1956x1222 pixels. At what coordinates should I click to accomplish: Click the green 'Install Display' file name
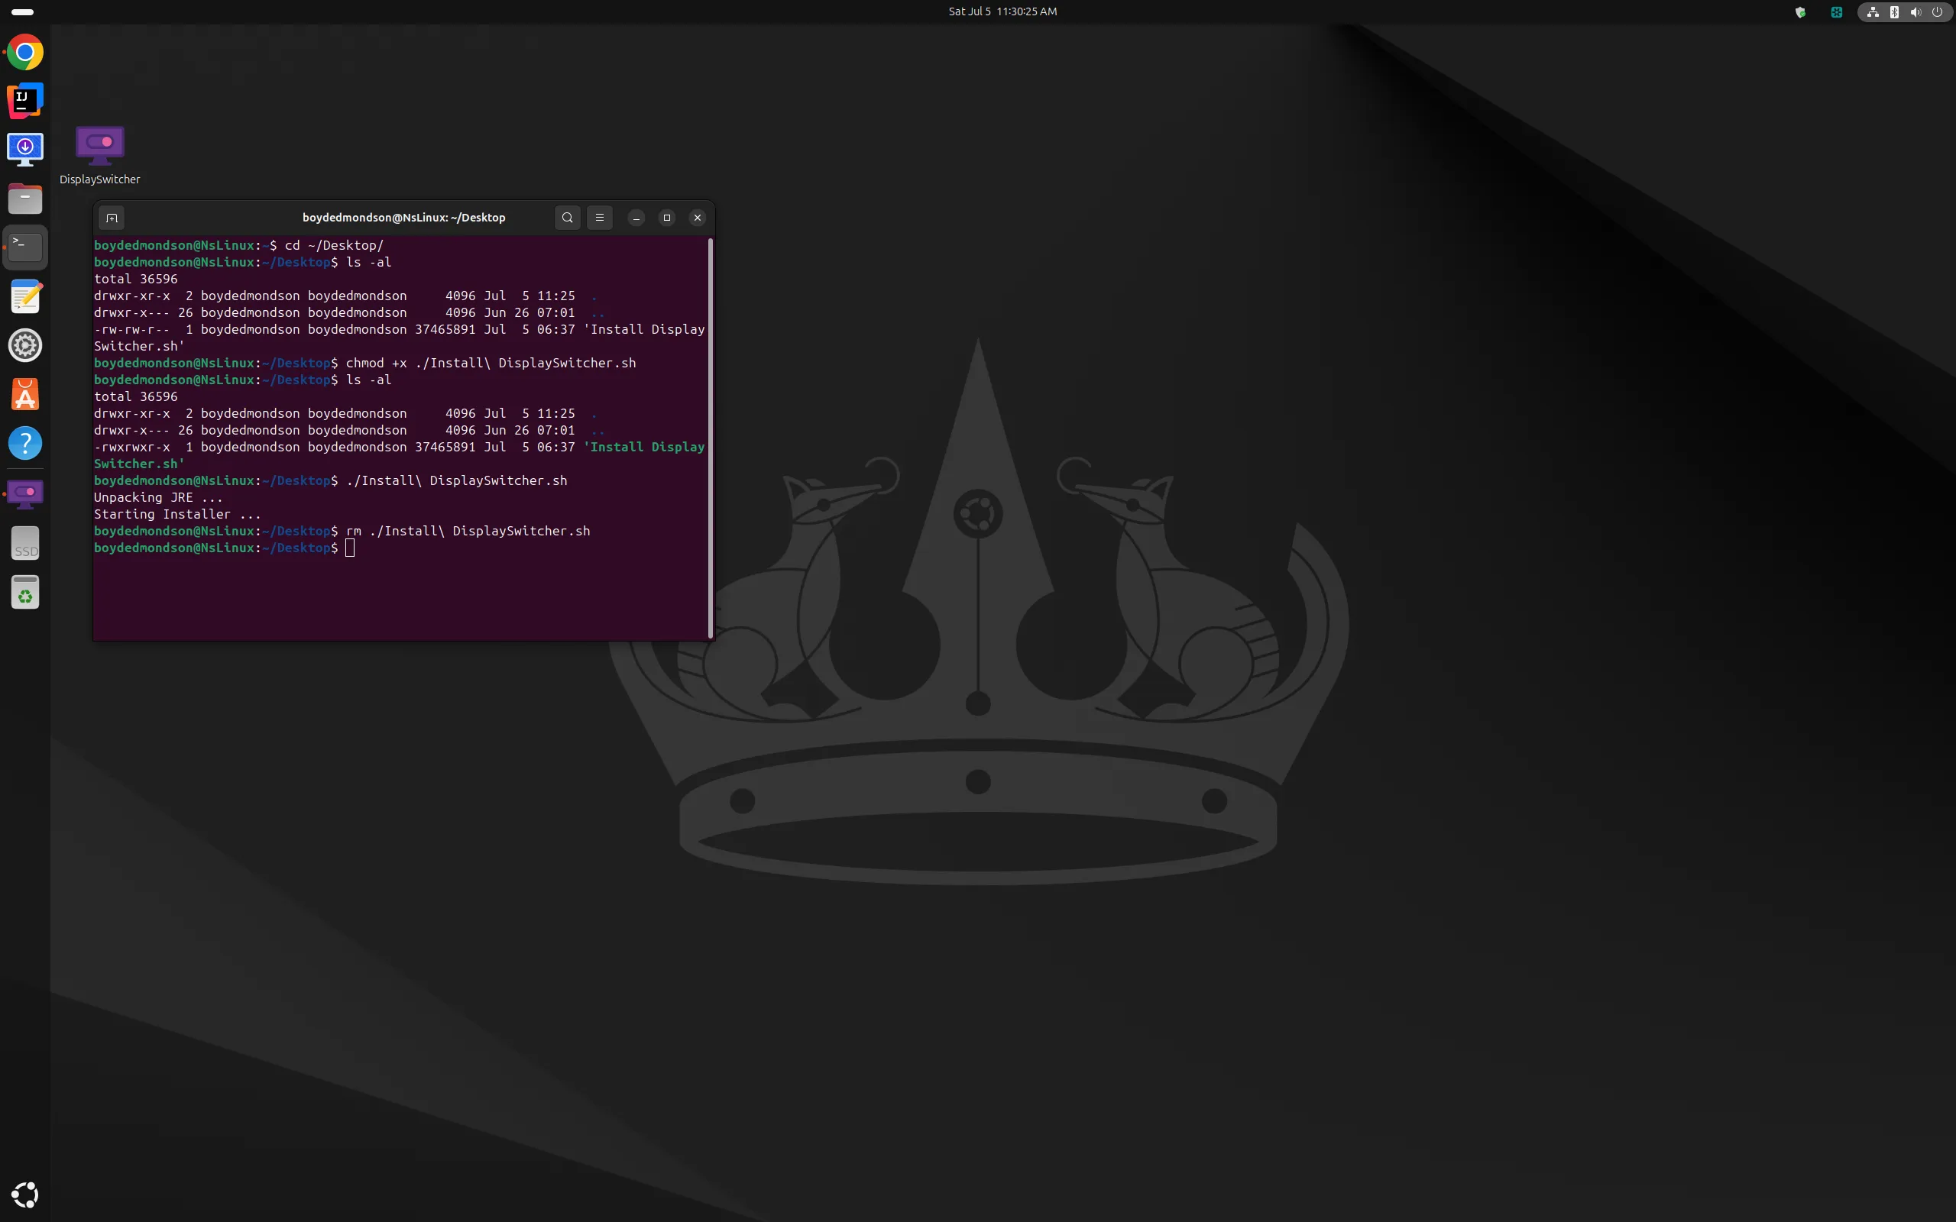coord(644,447)
